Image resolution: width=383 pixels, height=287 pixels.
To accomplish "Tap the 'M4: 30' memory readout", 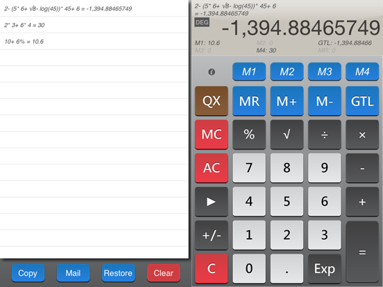I will tap(266, 51).
